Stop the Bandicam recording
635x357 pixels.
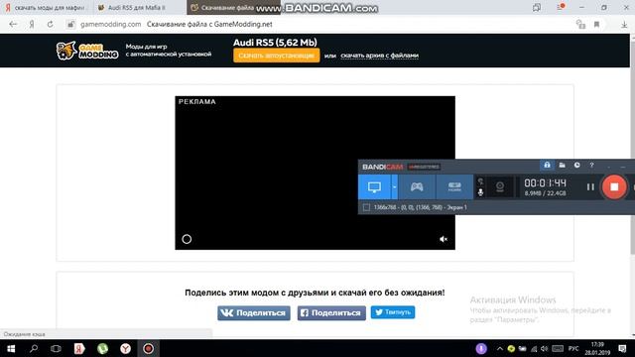[614, 187]
